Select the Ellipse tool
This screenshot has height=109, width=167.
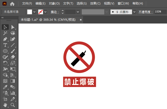coord(5,51)
